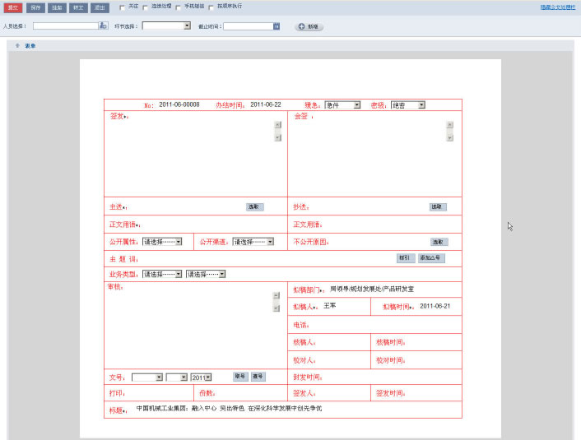Viewport: 581px width, 440px height.
Task: Click the scroll-up arrow in 签发 box
Action: 277,125
